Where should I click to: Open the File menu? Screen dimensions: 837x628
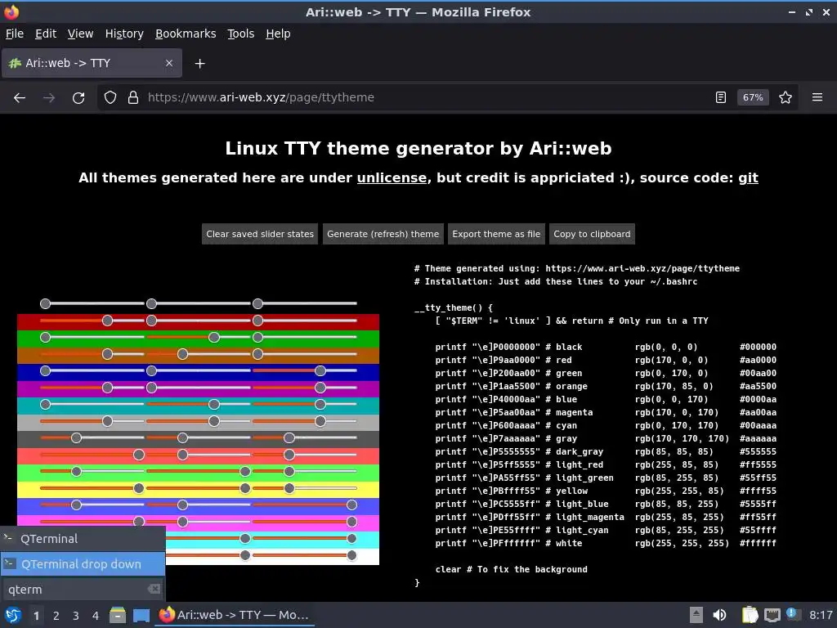15,34
